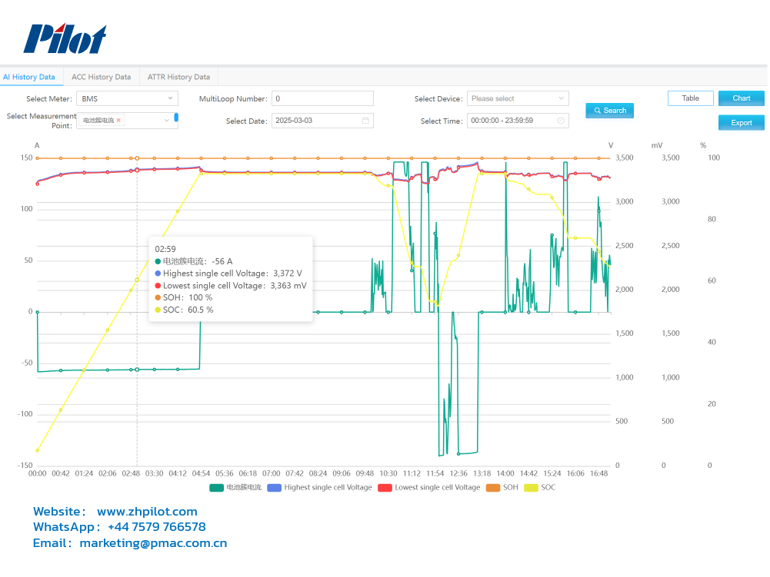Image resolution: width=770 pixels, height=577 pixels.
Task: Click the SOH: 100 % tooltip value
Action: [x=183, y=298]
